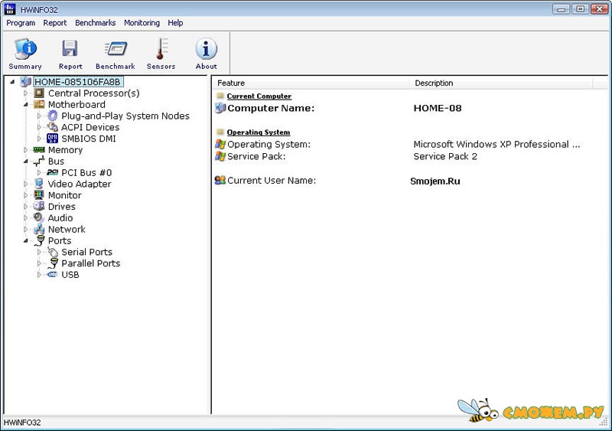Expand the USB node arrow
Image resolution: width=612 pixels, height=431 pixels.
click(39, 275)
